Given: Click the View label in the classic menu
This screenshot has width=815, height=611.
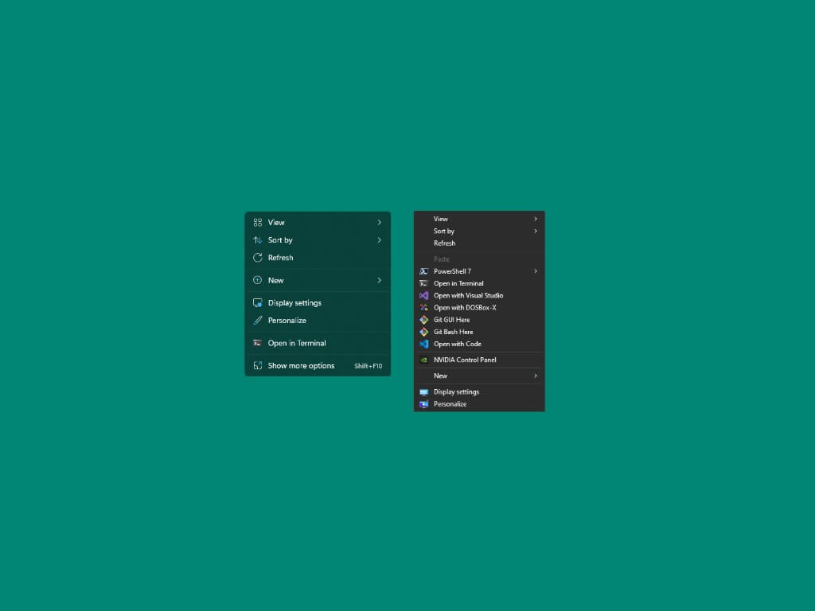Looking at the screenshot, I should click(x=441, y=219).
